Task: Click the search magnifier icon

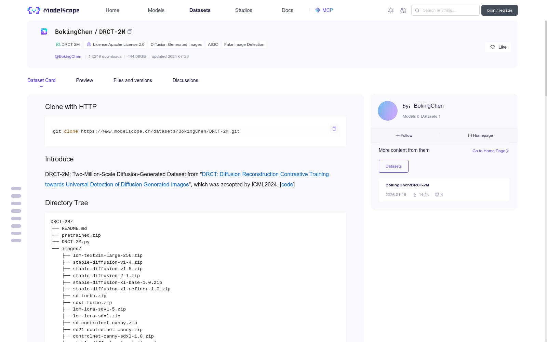Action: tap(417, 10)
